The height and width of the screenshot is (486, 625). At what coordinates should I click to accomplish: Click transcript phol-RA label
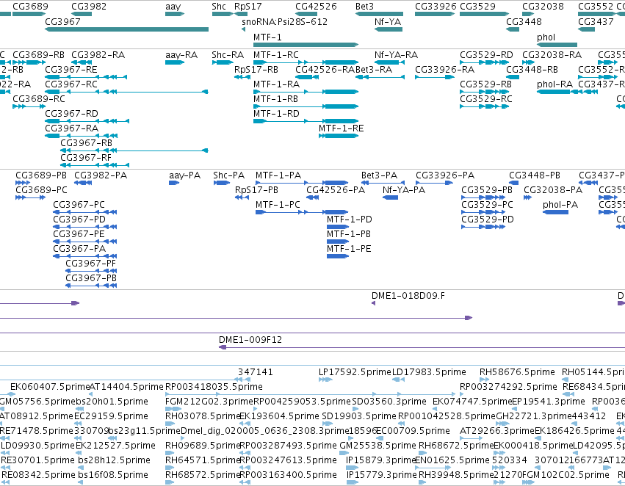pyautogui.click(x=554, y=84)
